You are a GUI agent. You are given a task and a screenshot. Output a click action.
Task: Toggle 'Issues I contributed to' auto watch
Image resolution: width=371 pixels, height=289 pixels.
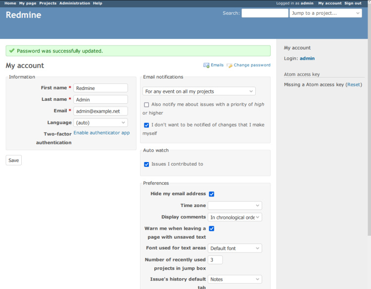point(146,165)
